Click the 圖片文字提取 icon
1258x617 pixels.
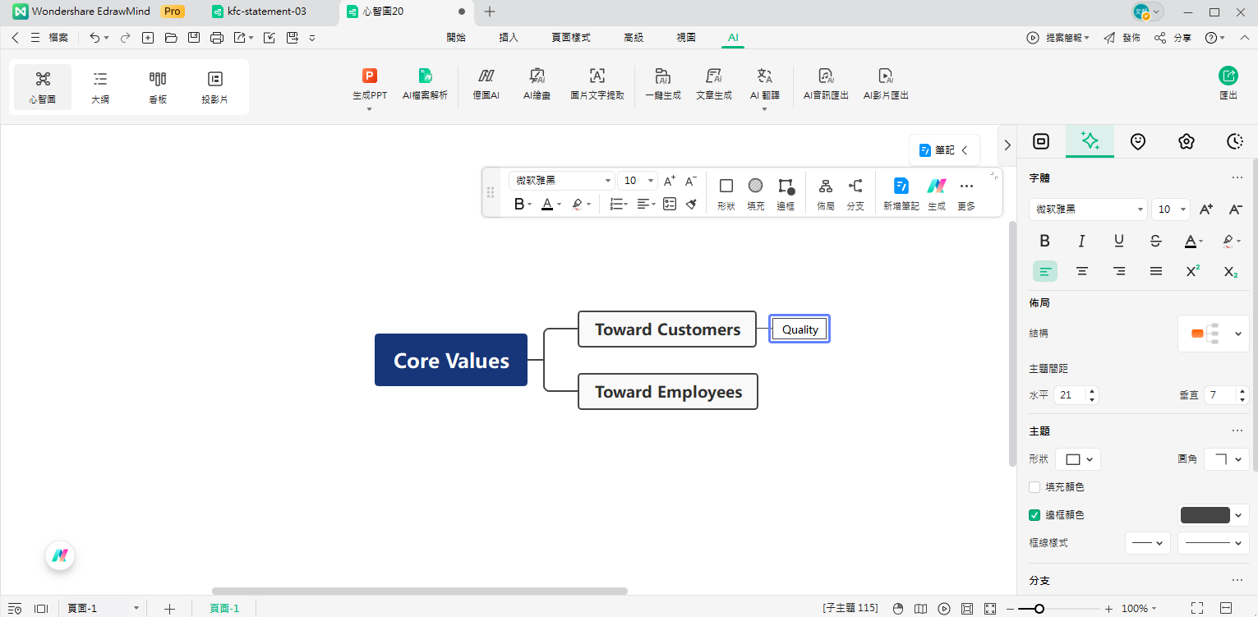[597, 76]
